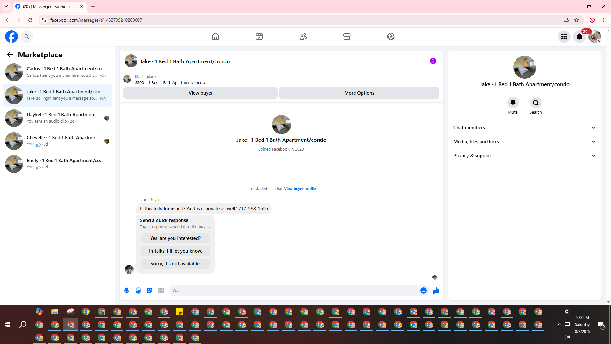Bookmark this page with the star icon
611x344 pixels.
576,20
